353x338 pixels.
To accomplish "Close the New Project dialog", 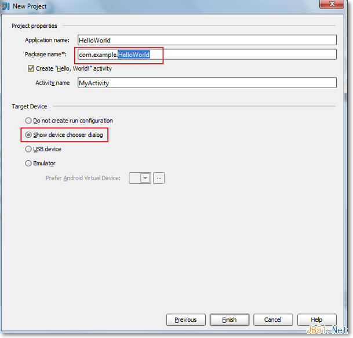I will click(332, 4).
